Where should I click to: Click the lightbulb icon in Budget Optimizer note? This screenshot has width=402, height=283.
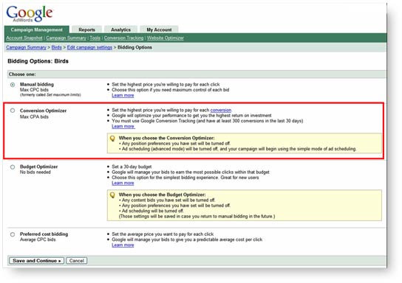click(x=112, y=195)
